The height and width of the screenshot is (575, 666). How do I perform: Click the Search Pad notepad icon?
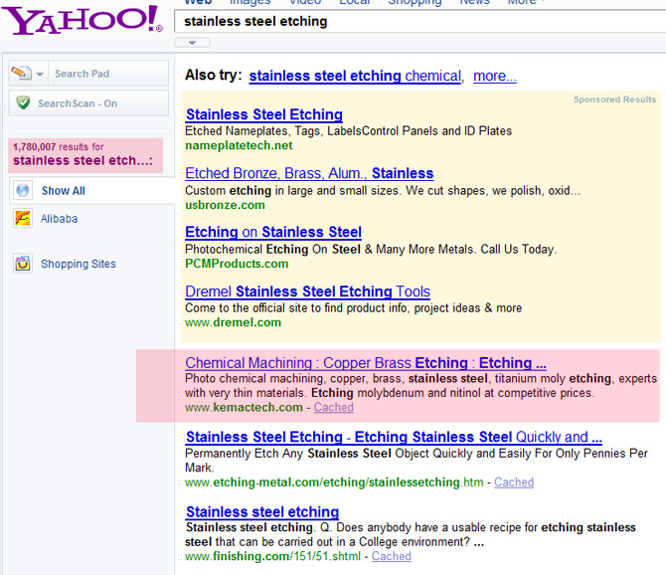coord(21,74)
